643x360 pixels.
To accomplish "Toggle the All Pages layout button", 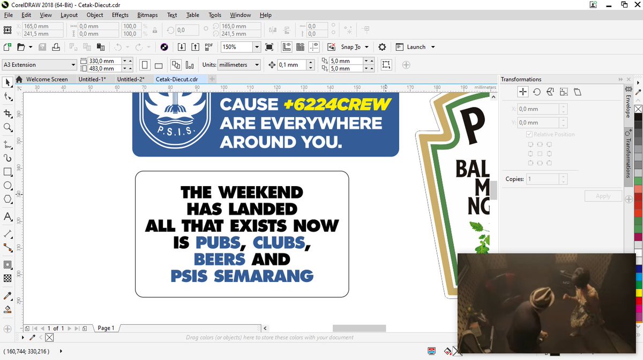I will 176,65.
